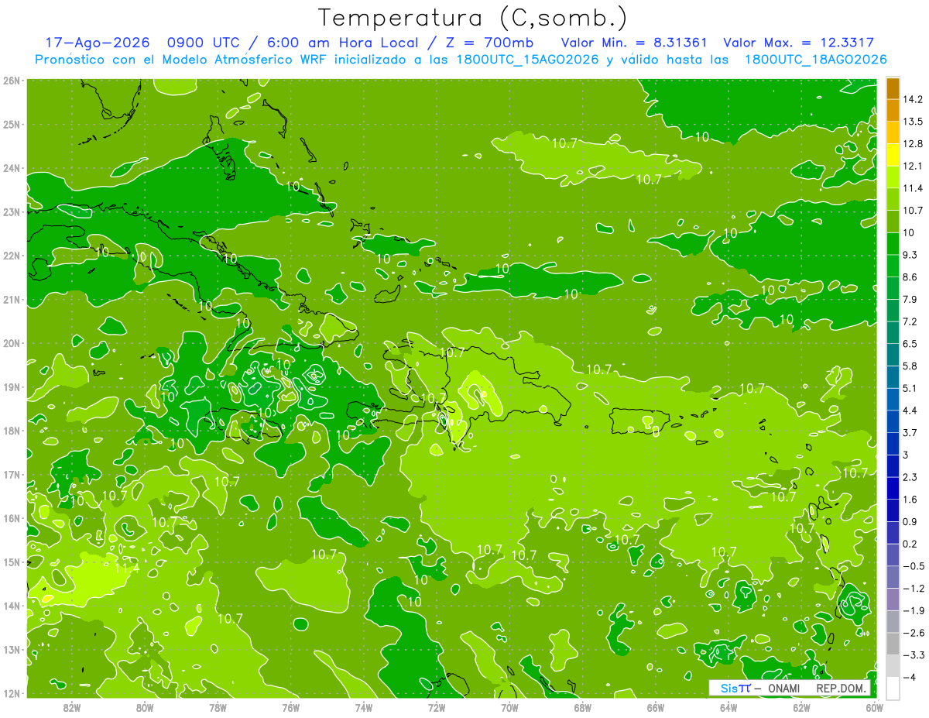Click the 8.6 colorbar tick label
Image resolution: width=929 pixels, height=718 pixels.
click(910, 277)
